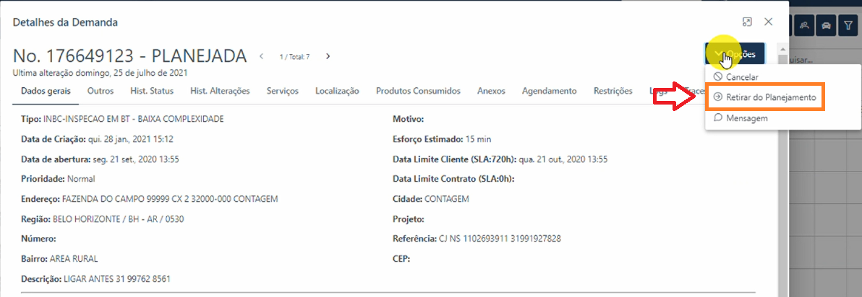Select Cancelar from the options menu
The width and height of the screenshot is (862, 297).
click(742, 77)
